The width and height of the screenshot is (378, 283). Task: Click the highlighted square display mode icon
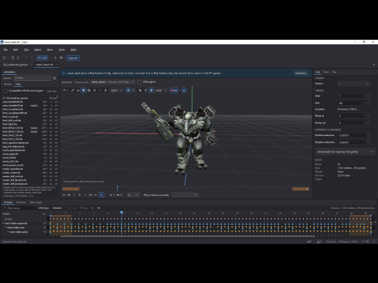84,90
